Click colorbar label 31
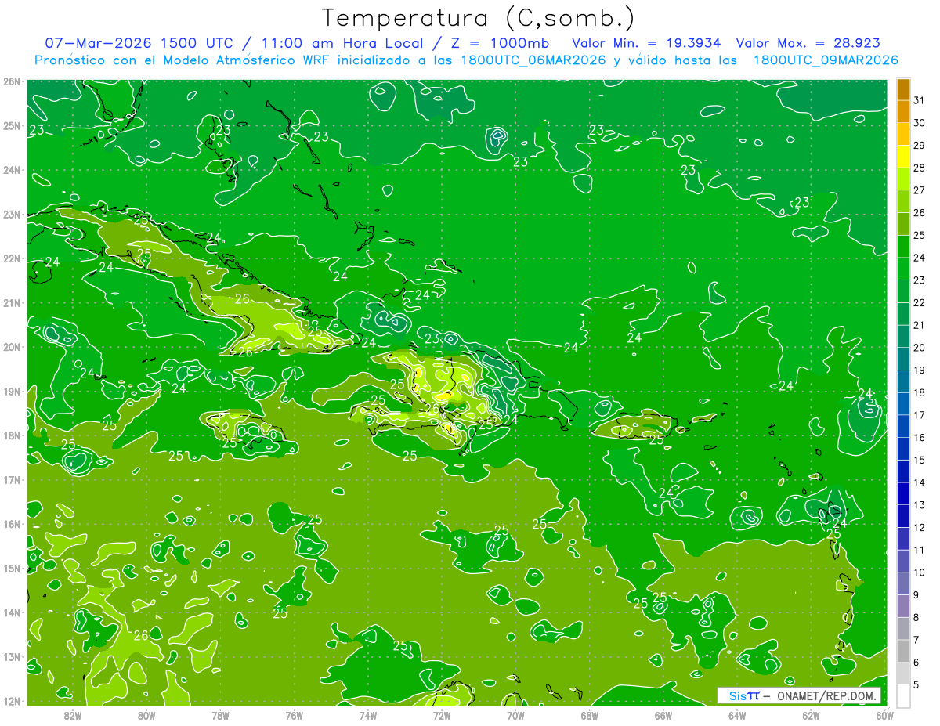The width and height of the screenshot is (940, 726). point(920,100)
